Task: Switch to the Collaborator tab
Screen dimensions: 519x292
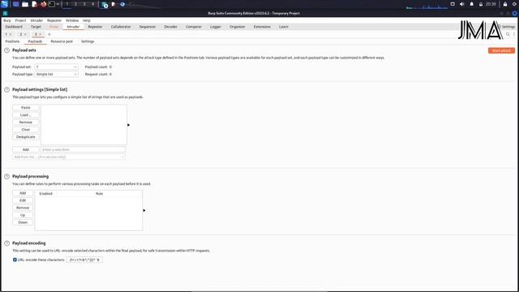Action: coord(121,27)
